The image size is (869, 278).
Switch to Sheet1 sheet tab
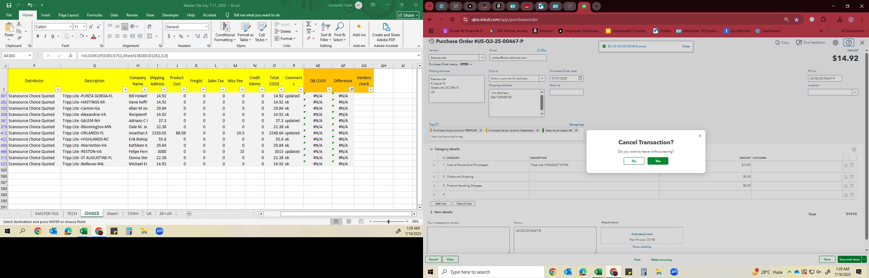113,214
